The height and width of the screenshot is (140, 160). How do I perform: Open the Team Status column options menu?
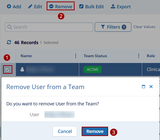click(139, 56)
